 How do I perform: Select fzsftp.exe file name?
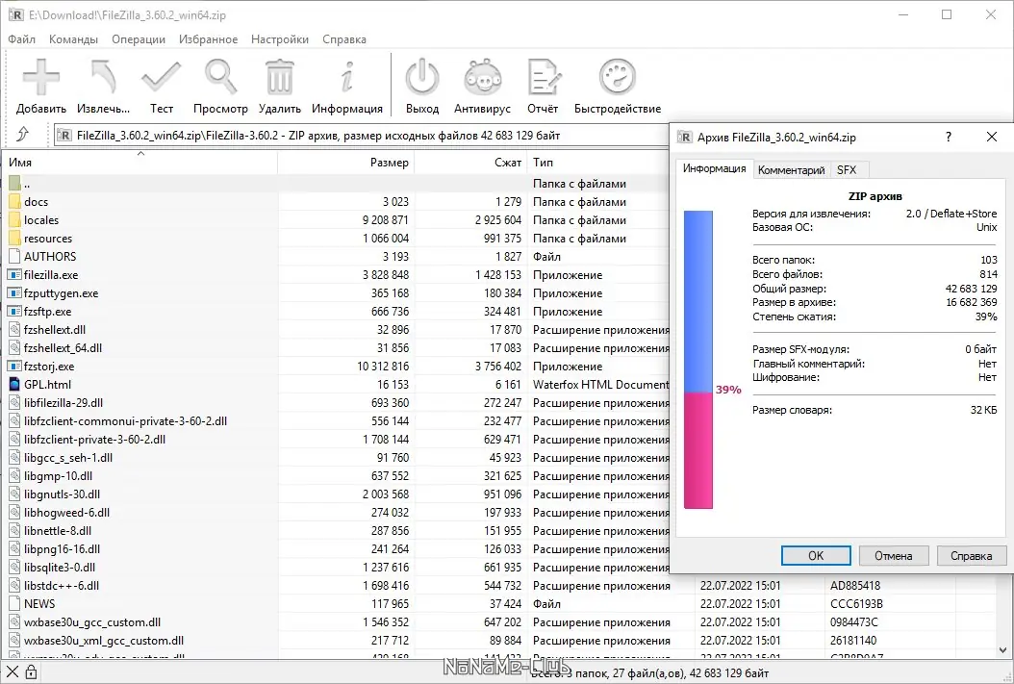(x=48, y=312)
